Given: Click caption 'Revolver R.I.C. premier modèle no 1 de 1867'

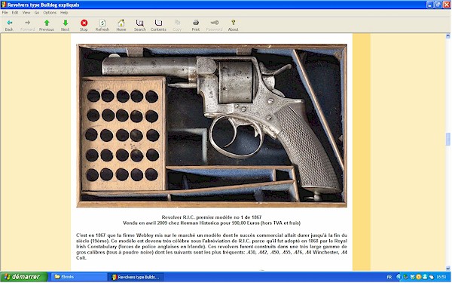Looking at the screenshot, I should pos(212,217).
